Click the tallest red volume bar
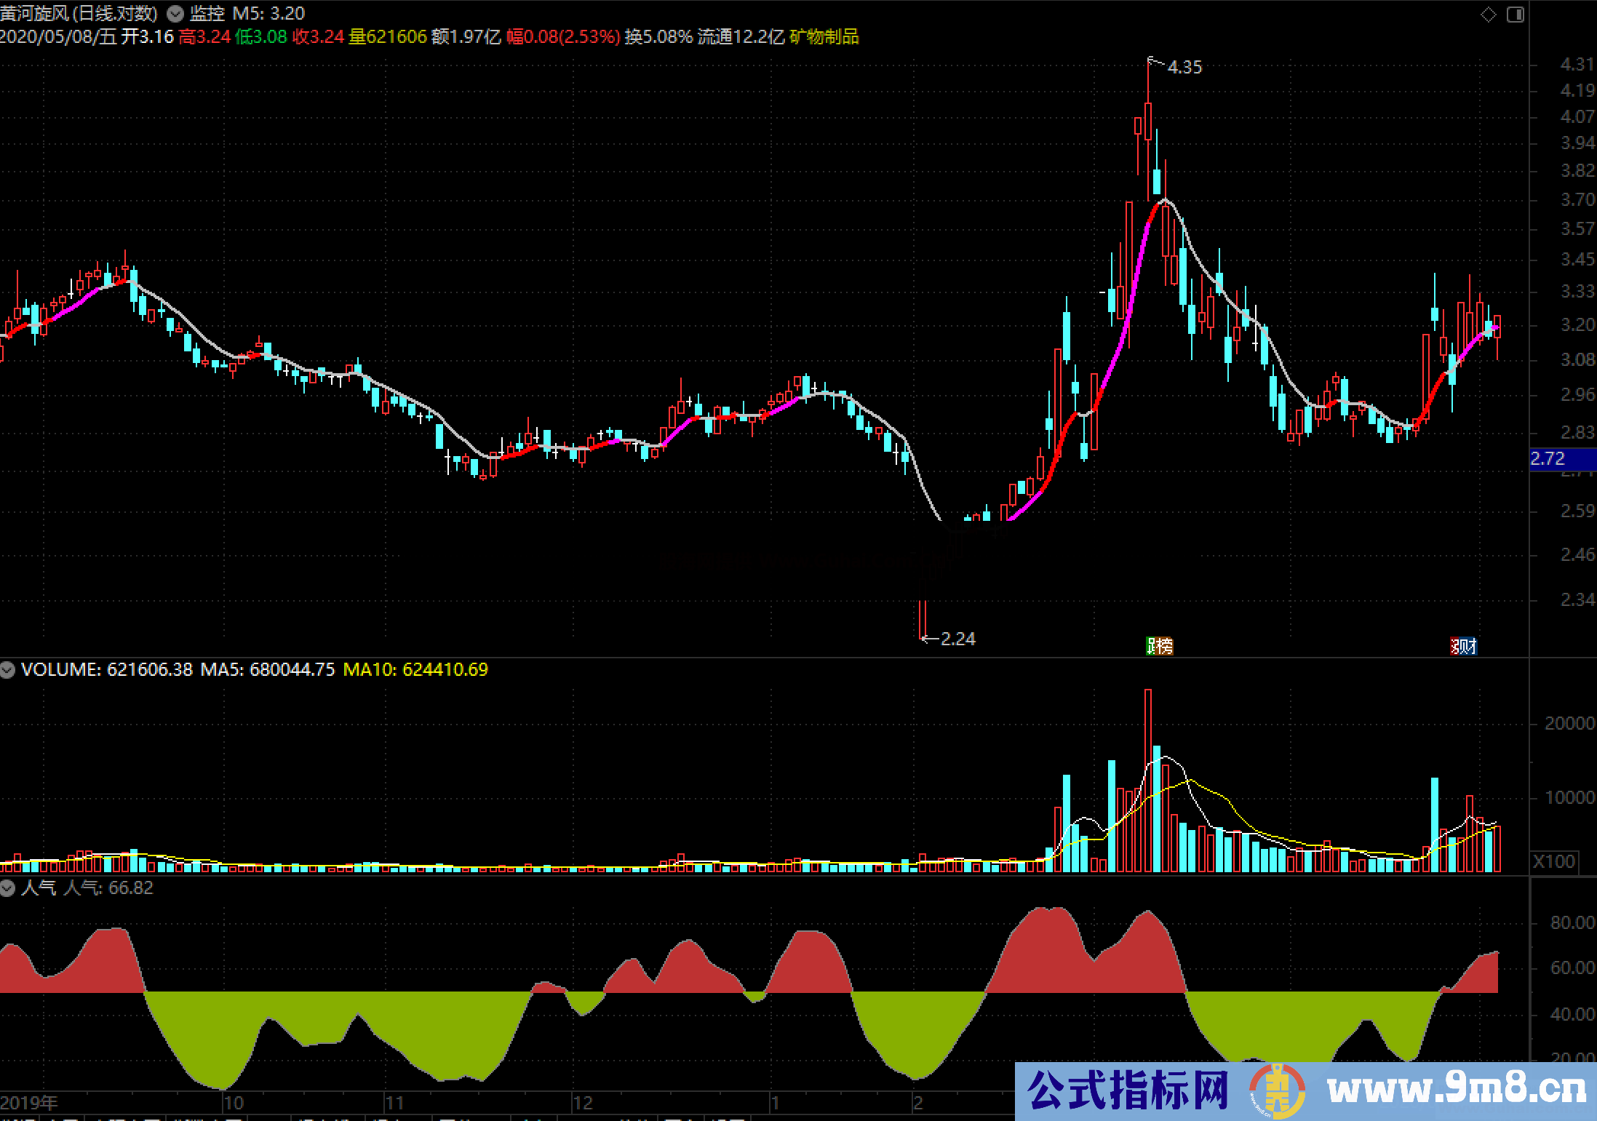Image resolution: width=1597 pixels, height=1121 pixels. click(x=1148, y=778)
